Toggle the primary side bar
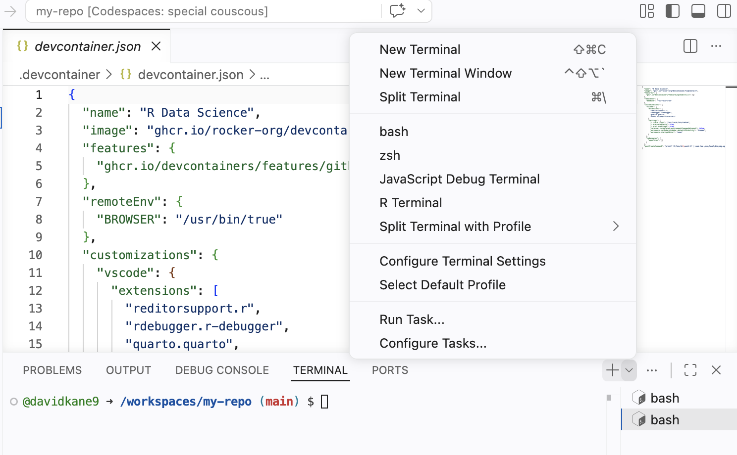This screenshot has width=737, height=455. (x=673, y=11)
